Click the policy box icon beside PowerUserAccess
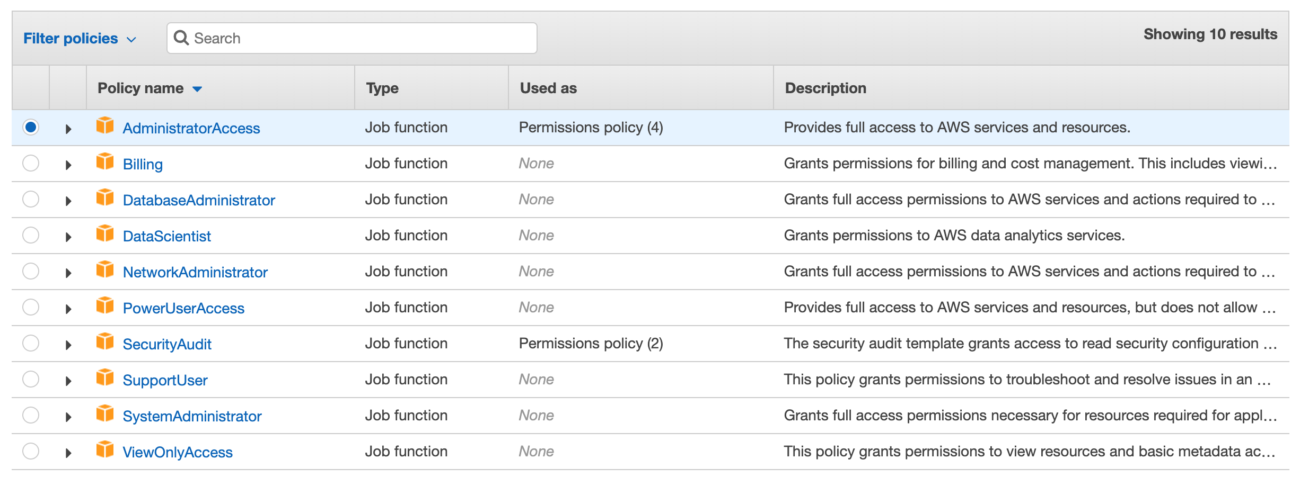This screenshot has height=486, width=1300. click(x=105, y=305)
